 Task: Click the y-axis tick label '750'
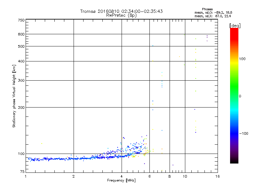click(x=21, y=20)
